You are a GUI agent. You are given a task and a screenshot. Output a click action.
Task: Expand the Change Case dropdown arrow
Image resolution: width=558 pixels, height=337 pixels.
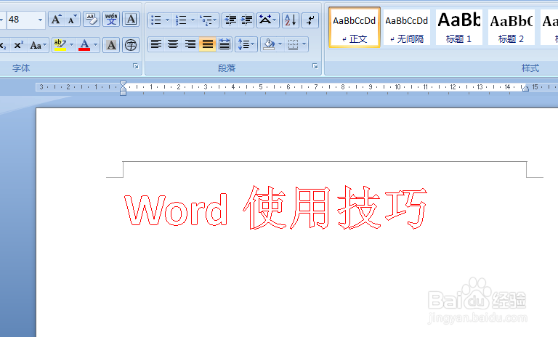click(x=45, y=45)
